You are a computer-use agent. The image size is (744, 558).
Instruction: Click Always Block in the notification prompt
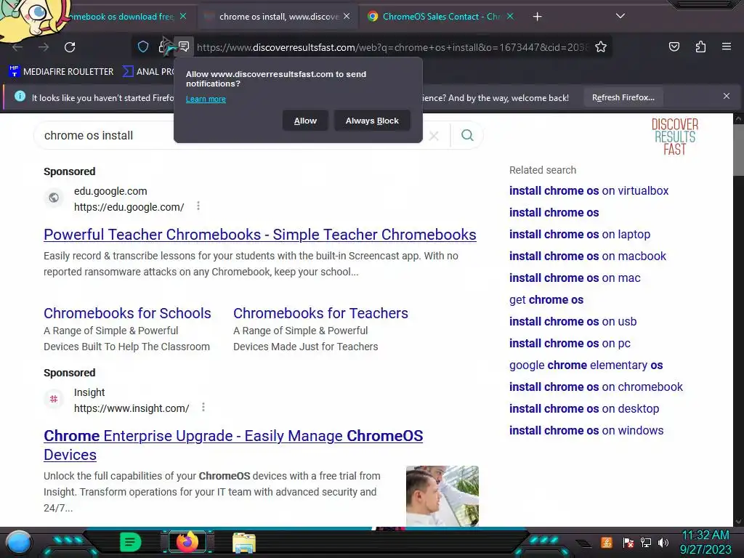tap(372, 121)
